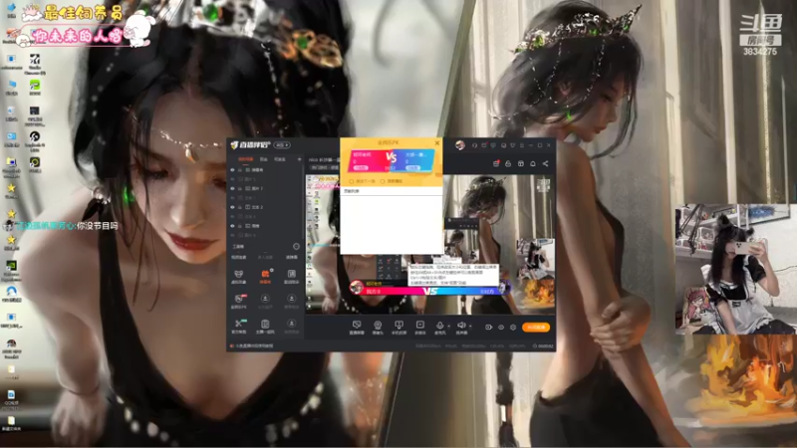The width and height of the screenshot is (797, 448).
Task: Open the tool right of the orange tool
Action: point(292,275)
